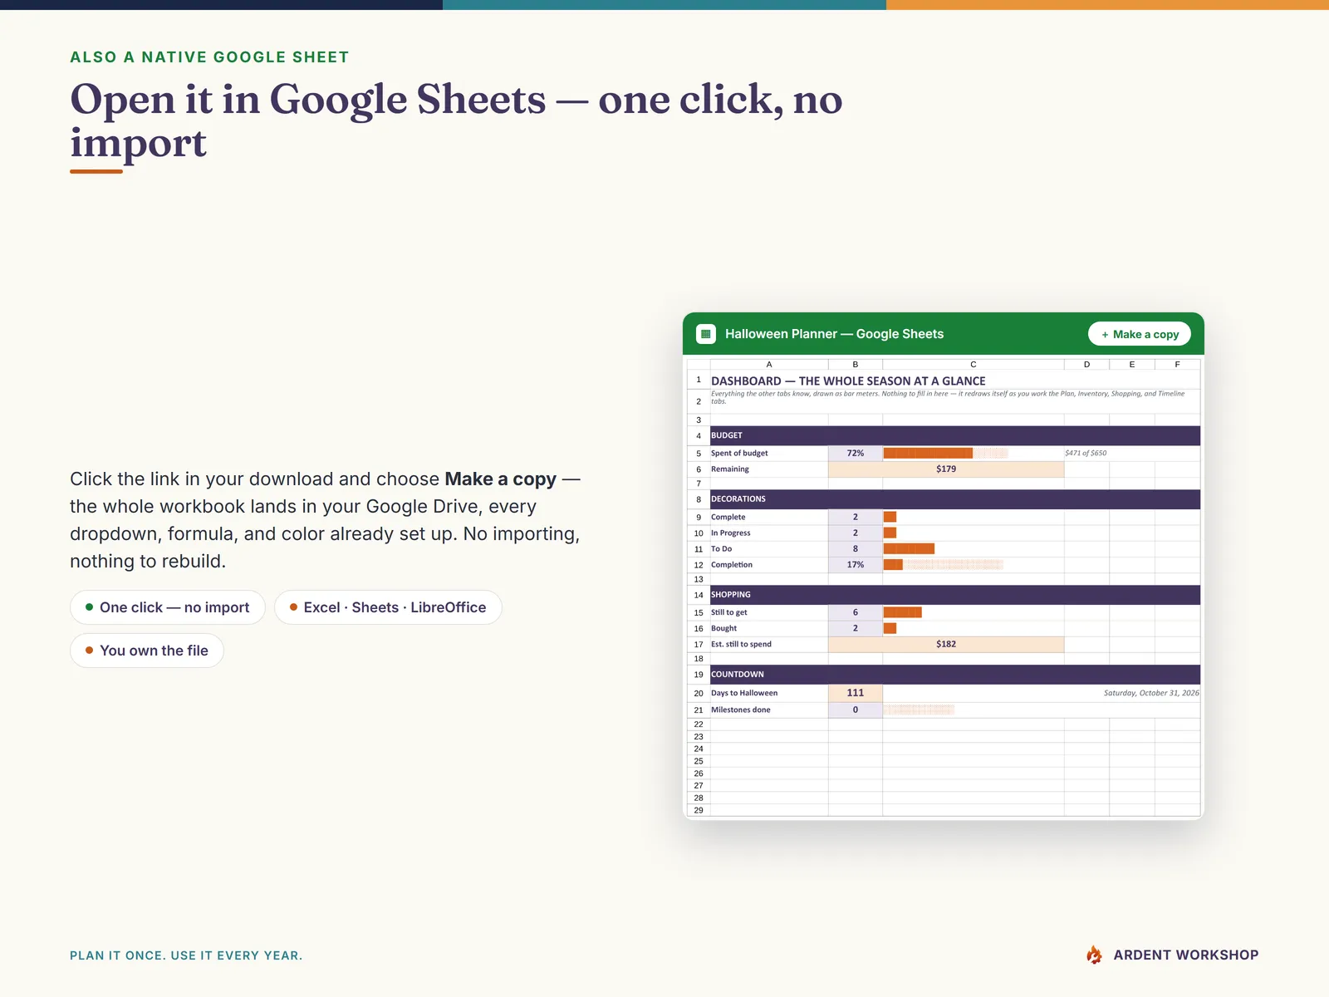Click the BUDGET section header row
The image size is (1329, 997).
[x=955, y=435]
